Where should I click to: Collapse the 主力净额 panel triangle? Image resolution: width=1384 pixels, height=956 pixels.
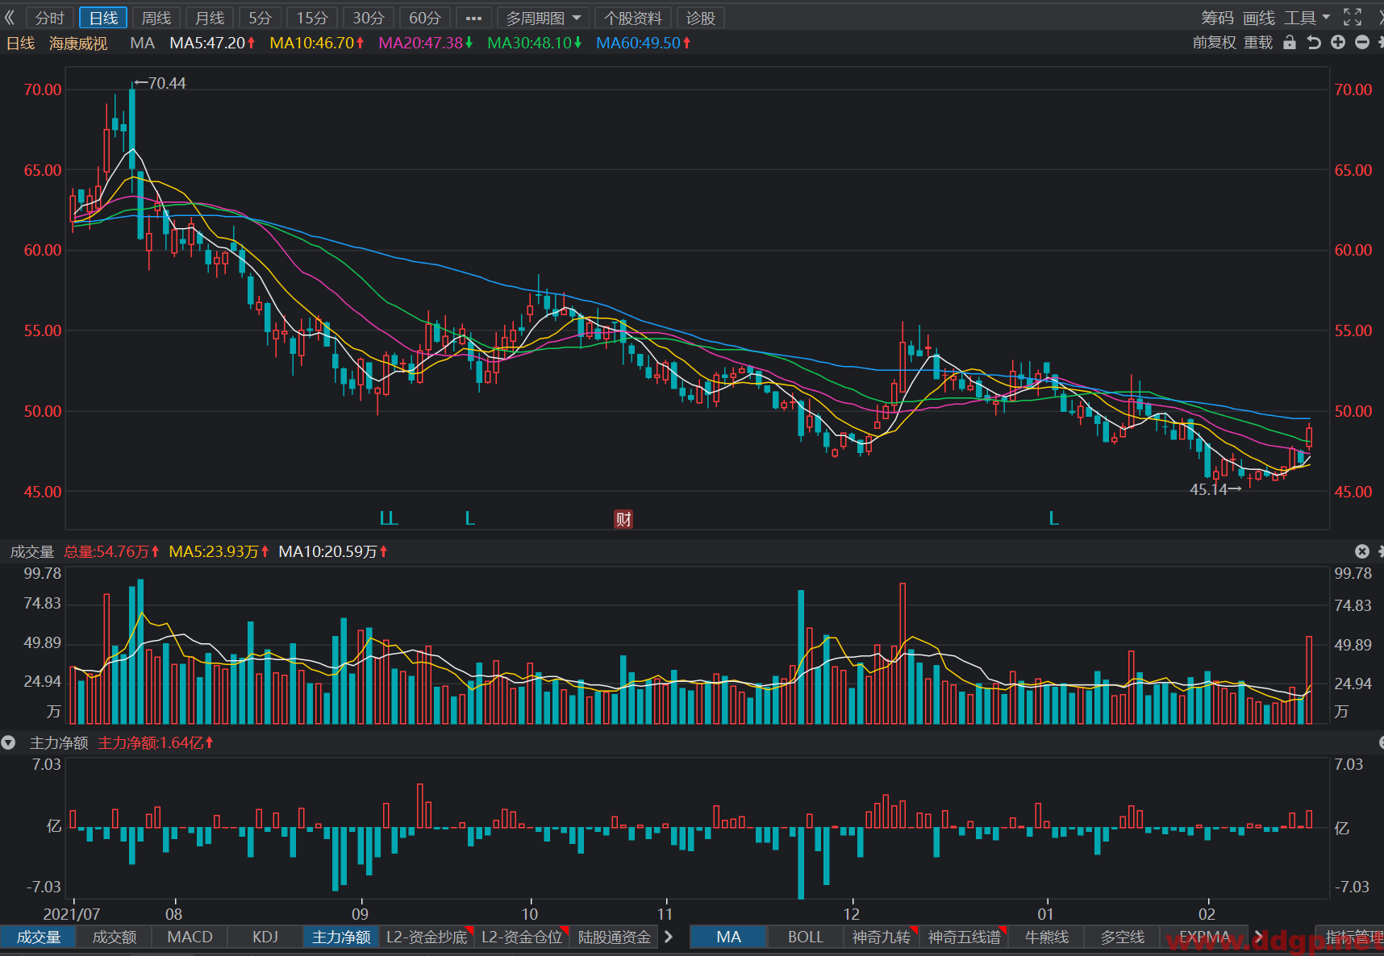click(8, 742)
